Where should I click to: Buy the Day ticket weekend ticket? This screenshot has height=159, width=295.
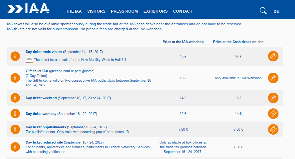tap(273, 98)
